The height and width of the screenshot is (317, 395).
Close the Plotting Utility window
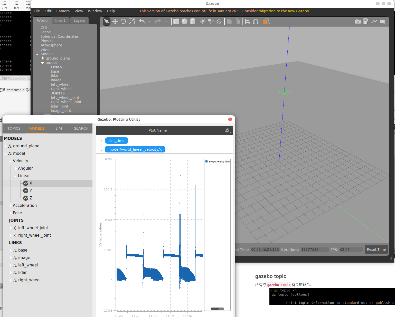click(230, 119)
